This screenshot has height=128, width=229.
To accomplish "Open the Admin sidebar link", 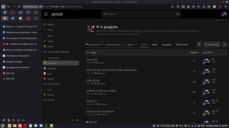I will click(51, 24).
